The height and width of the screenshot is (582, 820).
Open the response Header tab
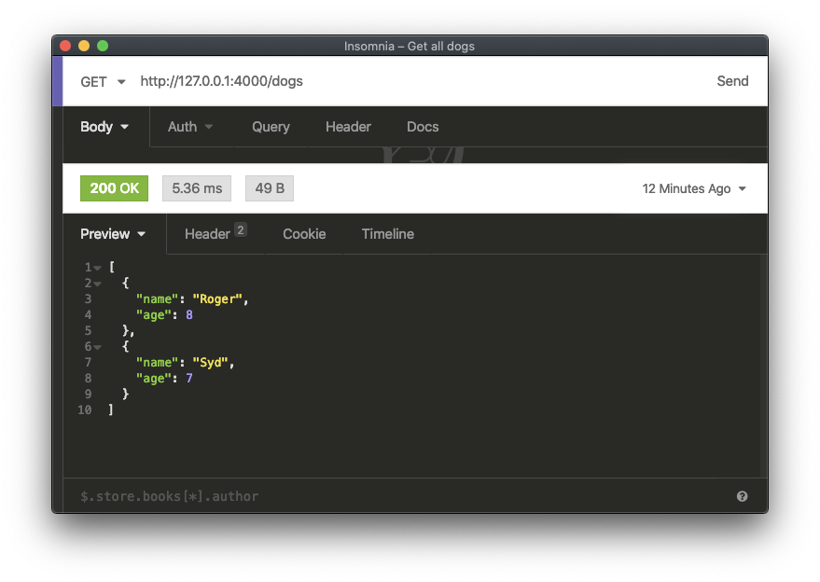point(214,234)
